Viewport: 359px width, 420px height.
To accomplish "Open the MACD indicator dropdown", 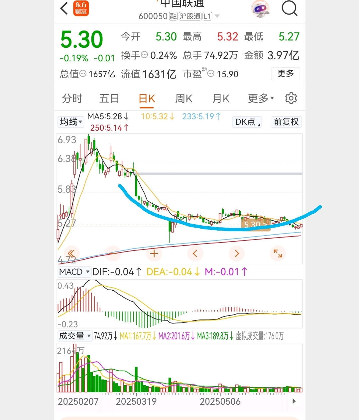I will (x=74, y=272).
